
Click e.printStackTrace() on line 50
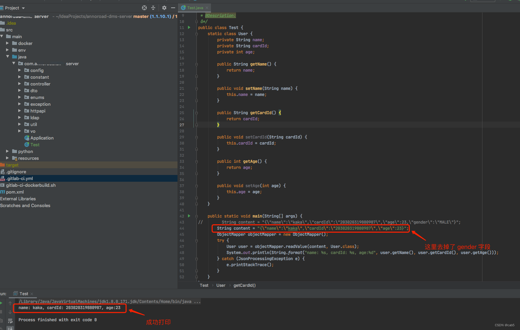click(250, 265)
